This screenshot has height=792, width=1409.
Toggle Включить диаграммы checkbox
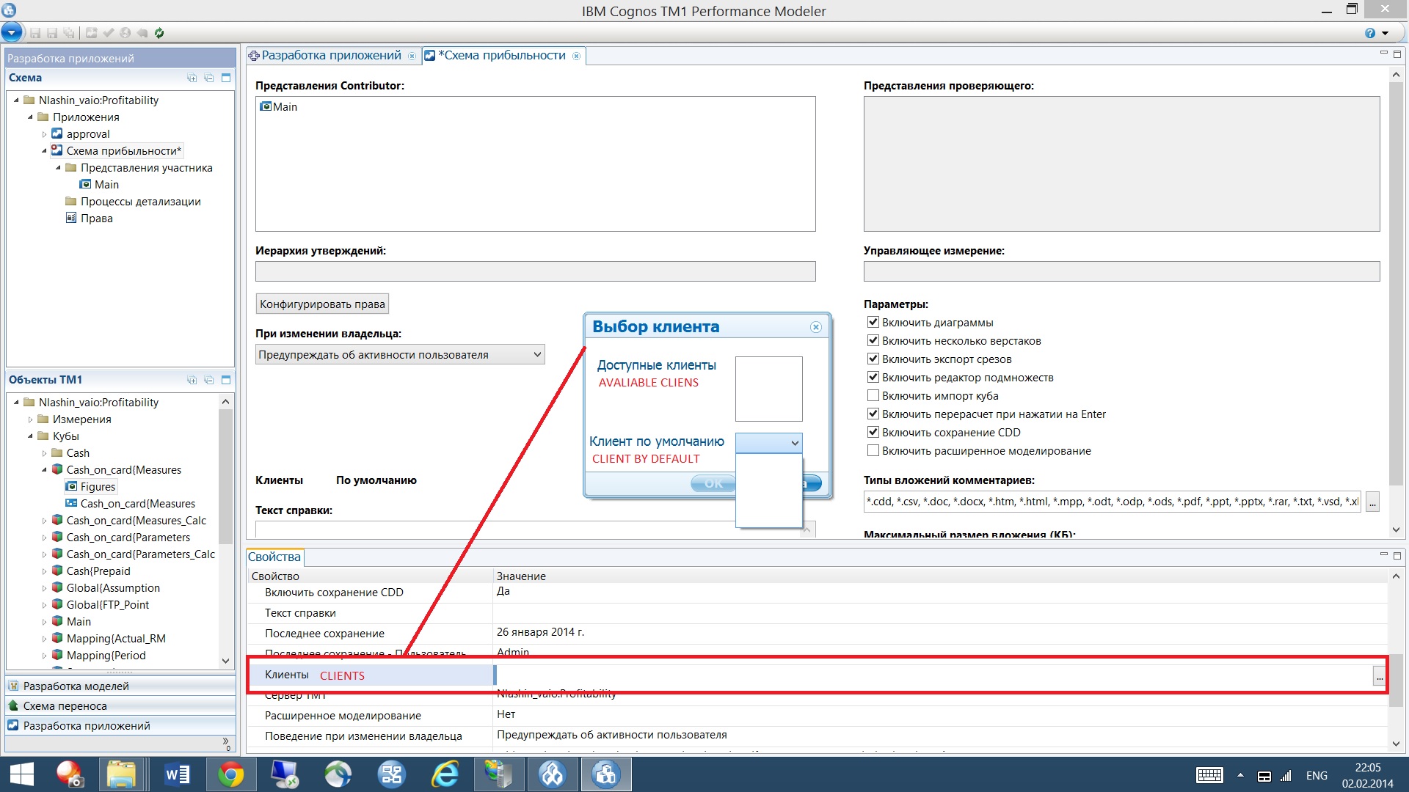[x=873, y=322]
